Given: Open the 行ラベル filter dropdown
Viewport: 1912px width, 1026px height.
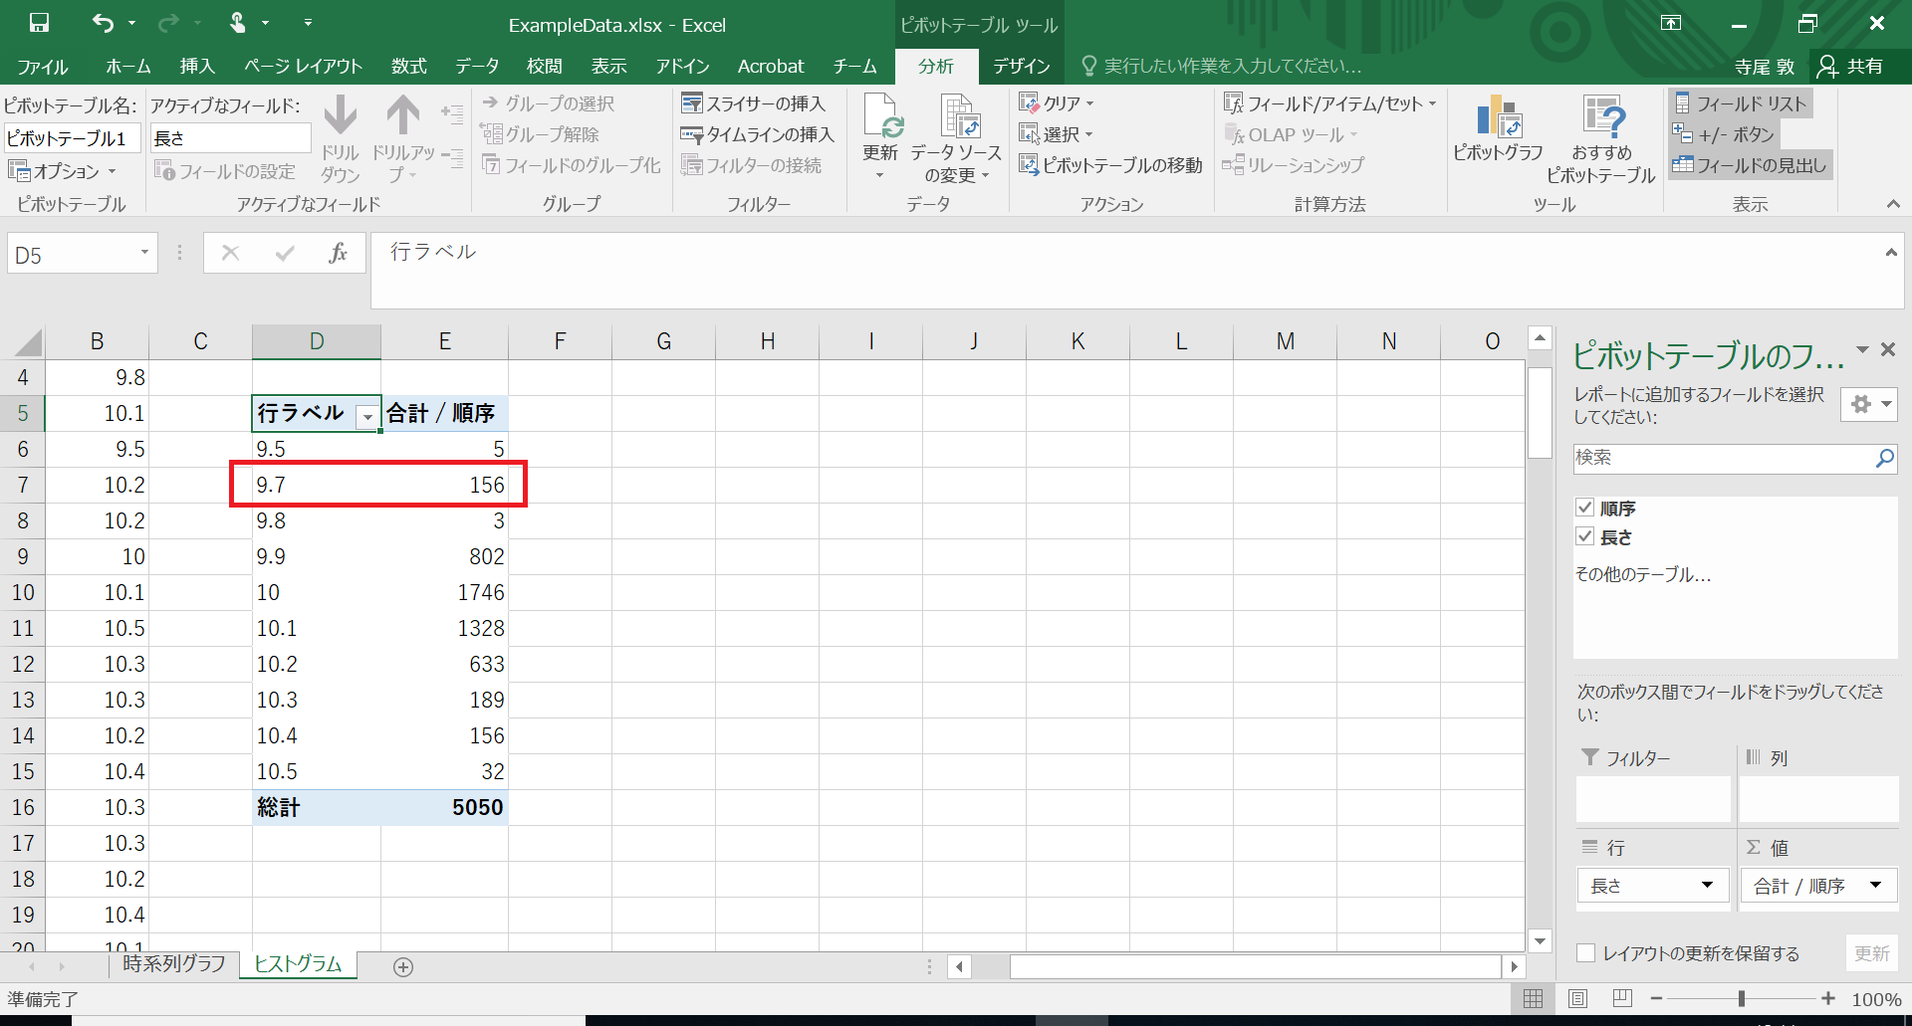Looking at the screenshot, I should tap(367, 416).
